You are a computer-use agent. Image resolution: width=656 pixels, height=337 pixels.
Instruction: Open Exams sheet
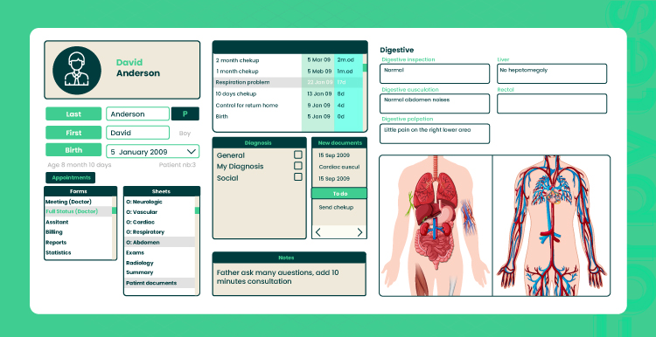tap(160, 252)
